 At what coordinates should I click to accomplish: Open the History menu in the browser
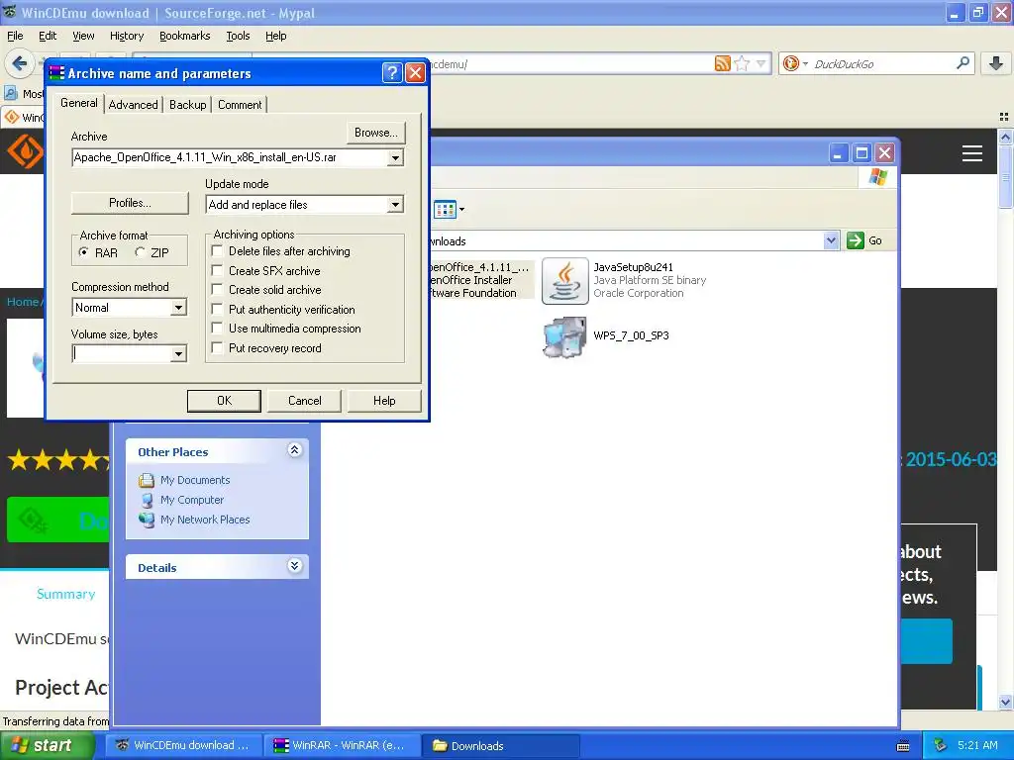click(x=126, y=36)
